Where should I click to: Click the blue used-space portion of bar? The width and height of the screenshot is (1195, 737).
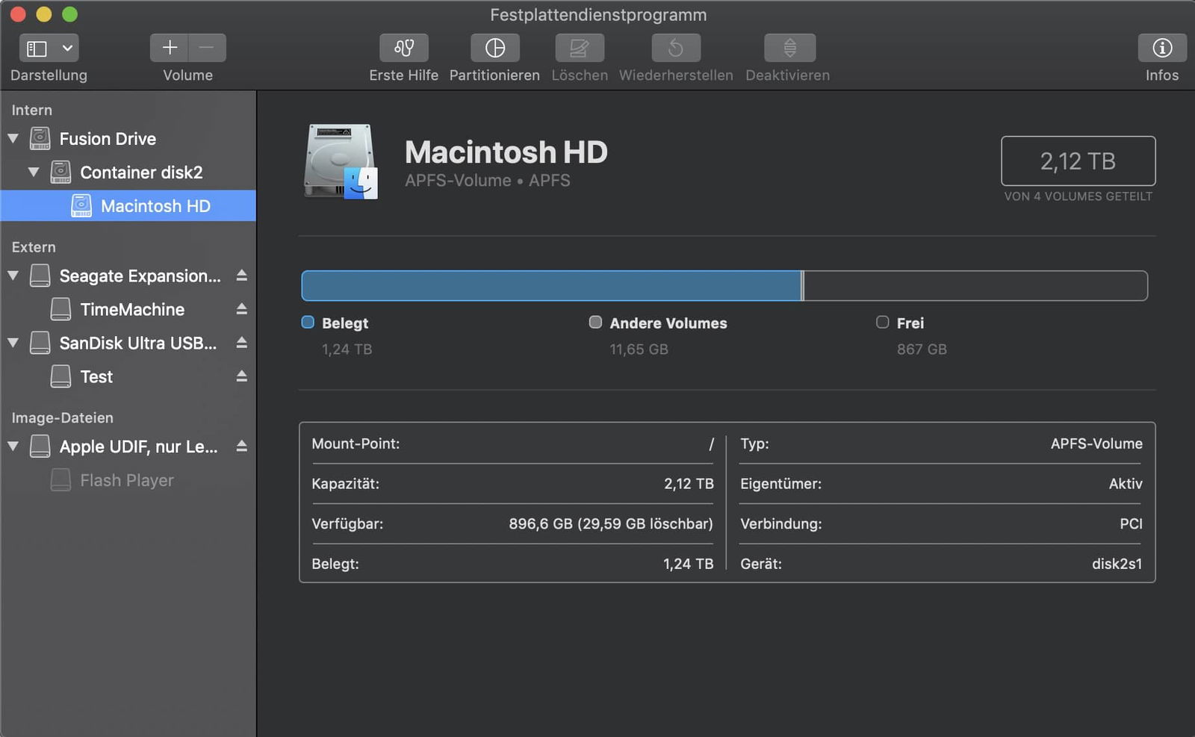point(551,286)
